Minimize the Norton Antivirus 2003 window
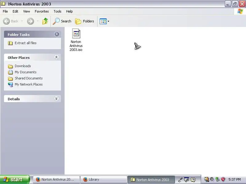Screen dimensions: 246x184 [x=228, y=4]
